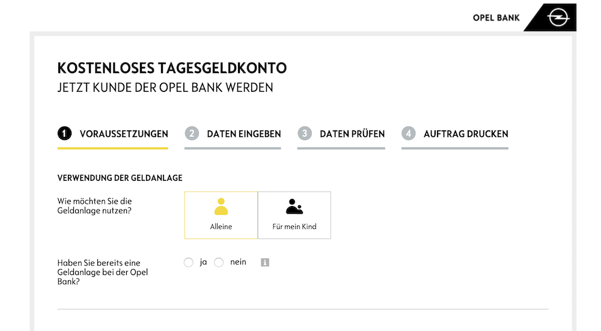Screen dimensions: 601x331
Task: Open the Voraussetzungen step tab
Action: [x=113, y=137]
